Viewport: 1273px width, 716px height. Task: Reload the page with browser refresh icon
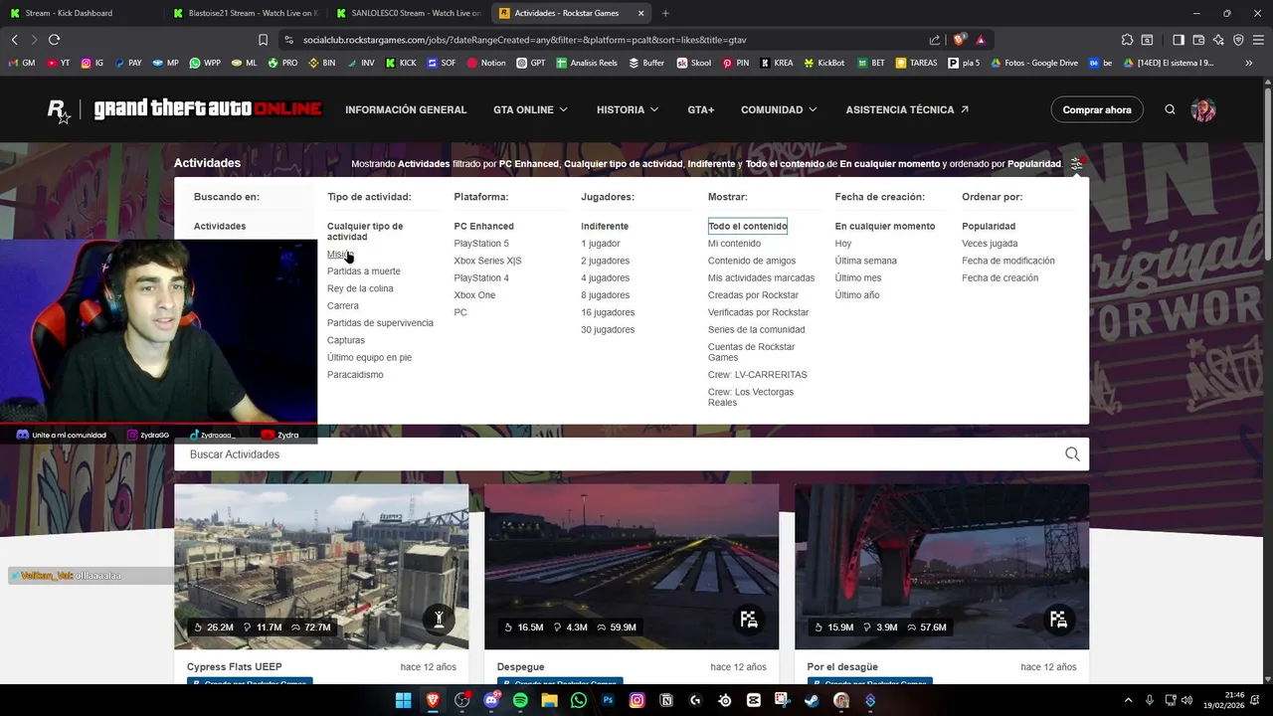[54, 40]
